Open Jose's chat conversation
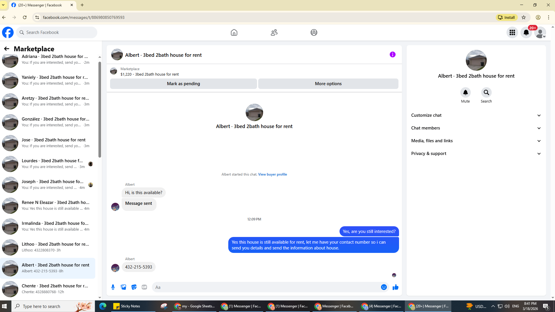This screenshot has width=555, height=312. coord(48,143)
